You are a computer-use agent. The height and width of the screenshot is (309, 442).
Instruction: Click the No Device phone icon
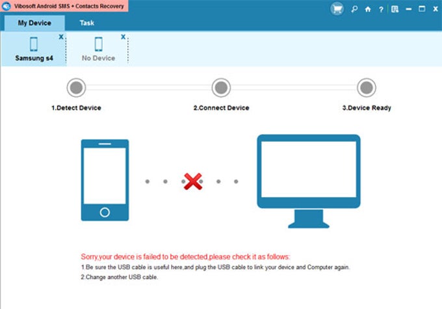tap(98, 44)
